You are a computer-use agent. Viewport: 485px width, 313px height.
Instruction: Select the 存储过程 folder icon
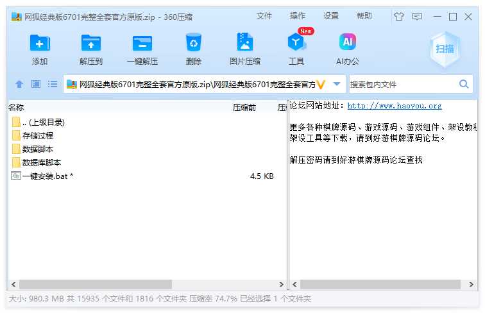pyautogui.click(x=16, y=135)
